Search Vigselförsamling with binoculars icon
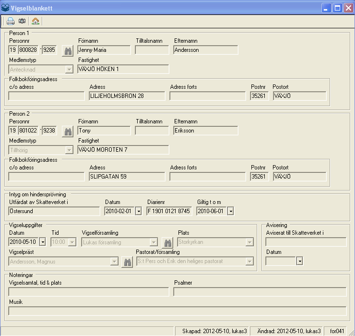Image resolution: width=355 pixels, height=336 pixels. tap(167, 243)
